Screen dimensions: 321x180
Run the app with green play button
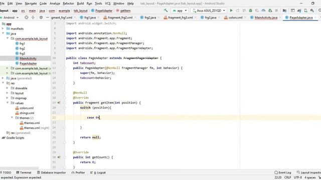point(231,10)
